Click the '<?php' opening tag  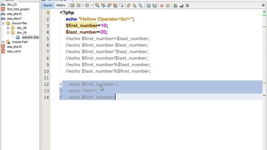tap(67, 12)
